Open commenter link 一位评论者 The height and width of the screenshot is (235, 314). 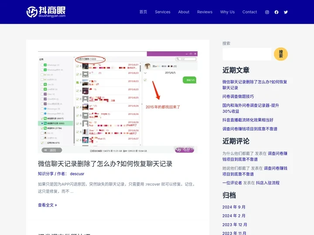[x=232, y=183]
